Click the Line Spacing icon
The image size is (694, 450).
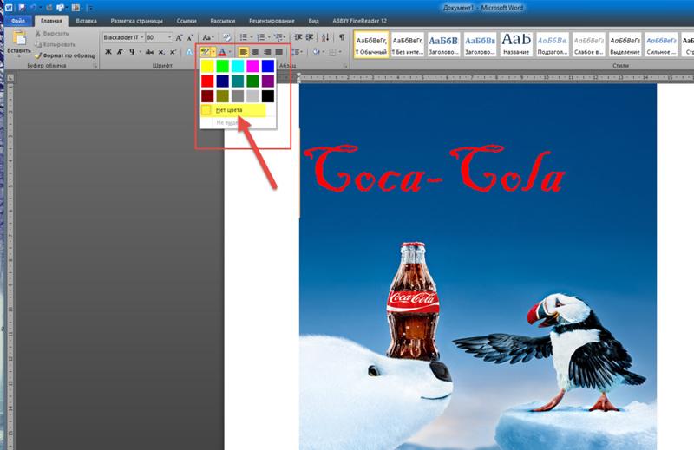297,52
